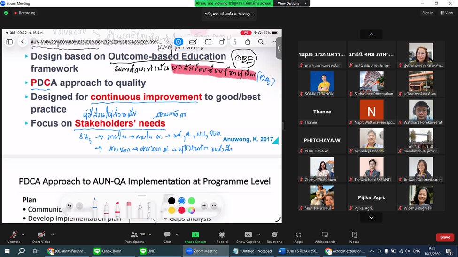Screen dimensions: 458x257
Task: Open the Chat panel
Action: point(167,235)
